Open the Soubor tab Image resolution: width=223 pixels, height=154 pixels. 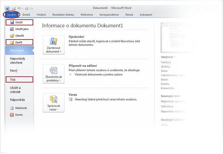click(12, 14)
